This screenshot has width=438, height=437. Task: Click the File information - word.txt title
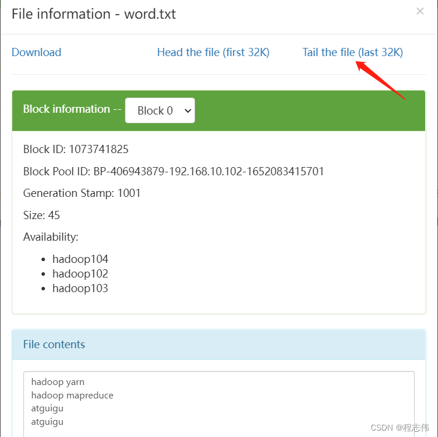pos(94,13)
